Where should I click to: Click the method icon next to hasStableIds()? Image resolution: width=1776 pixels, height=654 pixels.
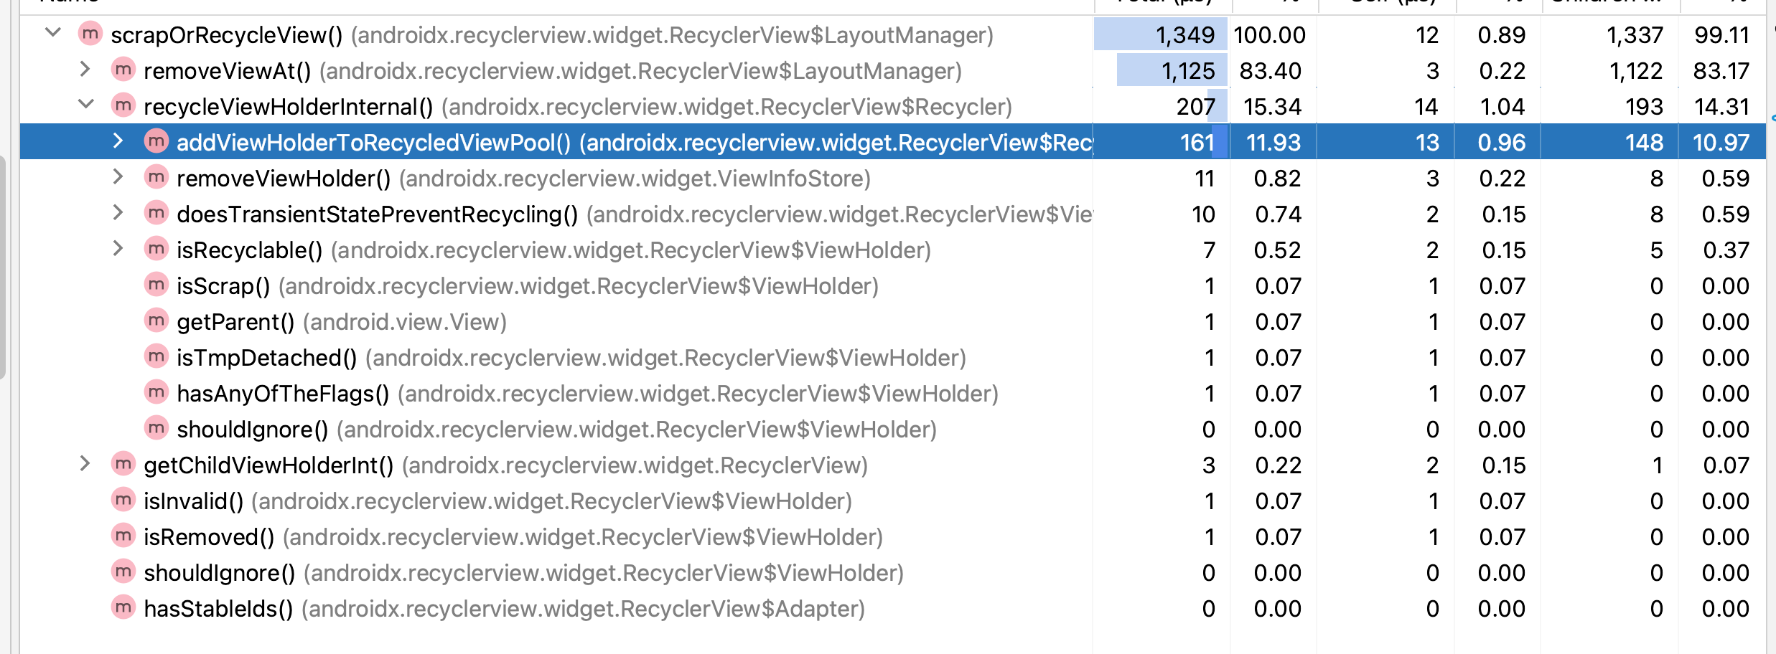tap(123, 607)
